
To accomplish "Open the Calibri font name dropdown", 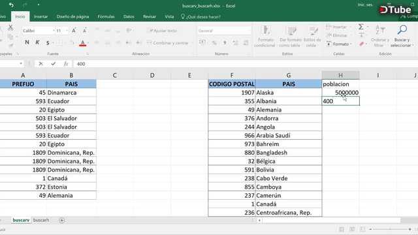I will [54, 31].
